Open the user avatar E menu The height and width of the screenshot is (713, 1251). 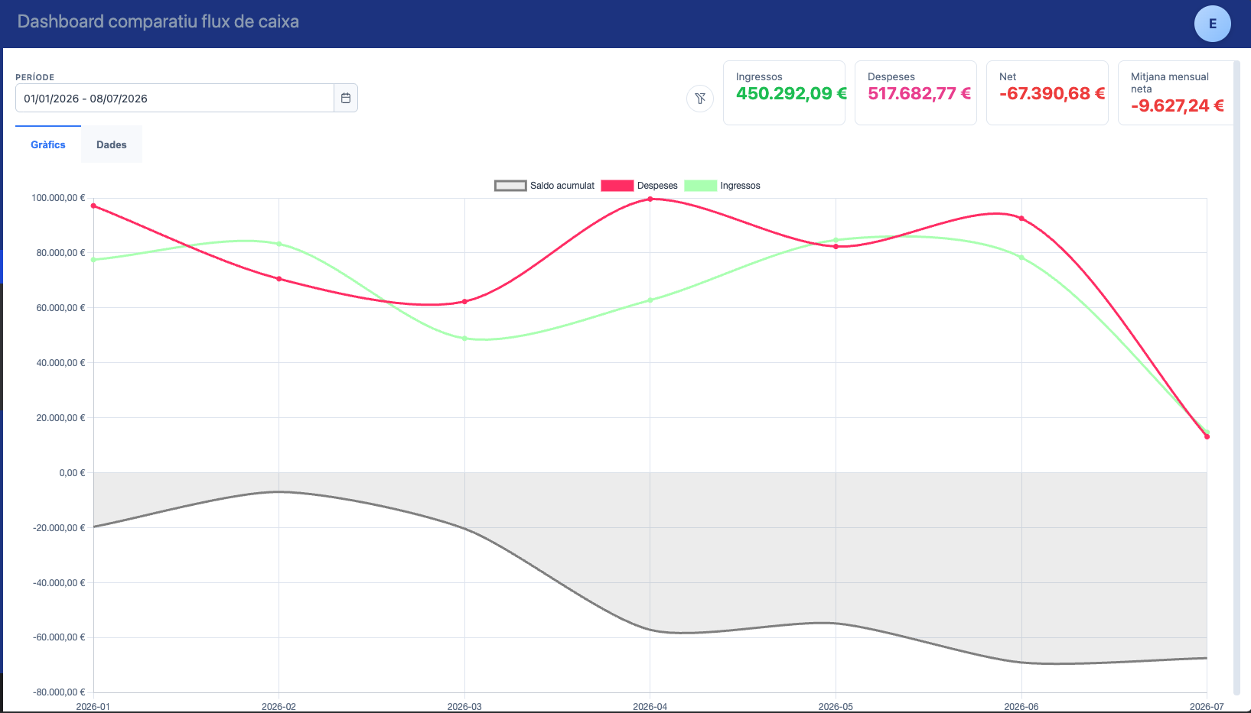click(x=1212, y=24)
